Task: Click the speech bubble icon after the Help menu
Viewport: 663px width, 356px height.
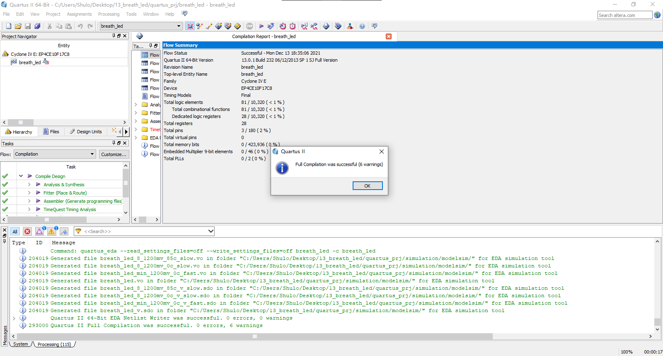Action: coord(184,14)
